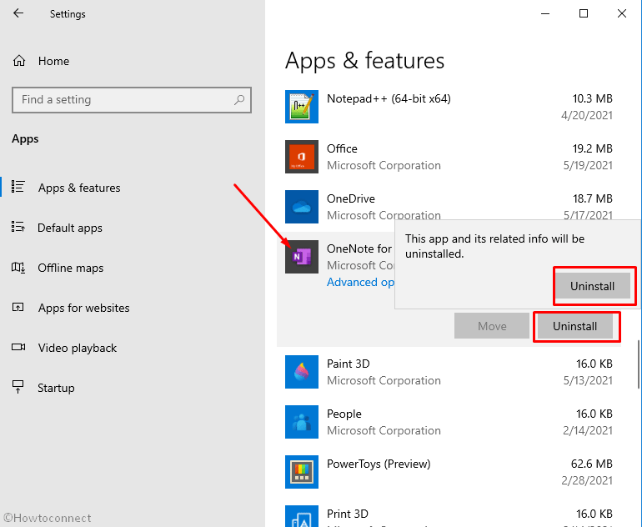Select the Default apps sidebar icon
The width and height of the screenshot is (642, 527).
[18, 227]
